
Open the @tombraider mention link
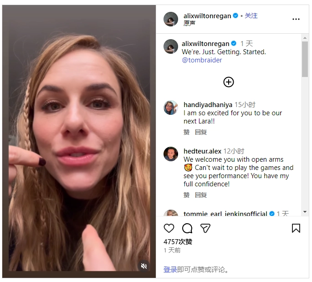(202, 60)
